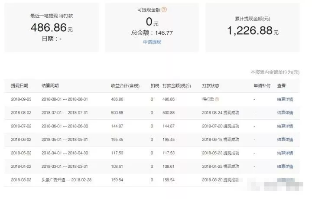The image size is (312, 199).
Task: Click the 查看 column header
Action: 281,85
